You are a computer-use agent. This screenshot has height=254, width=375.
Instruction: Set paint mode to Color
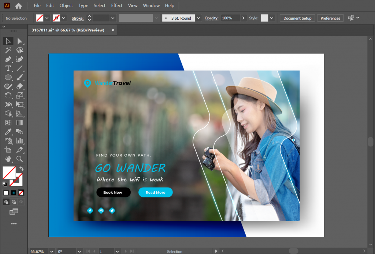(x=6, y=193)
